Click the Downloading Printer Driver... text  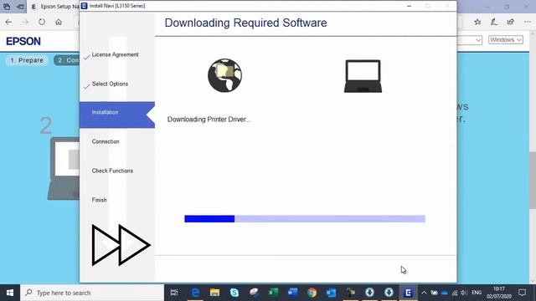coord(209,120)
